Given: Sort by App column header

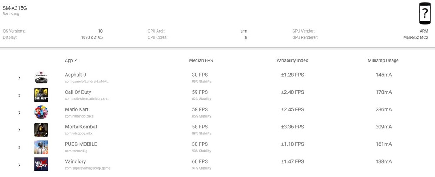Looking at the screenshot, I should [x=69, y=60].
